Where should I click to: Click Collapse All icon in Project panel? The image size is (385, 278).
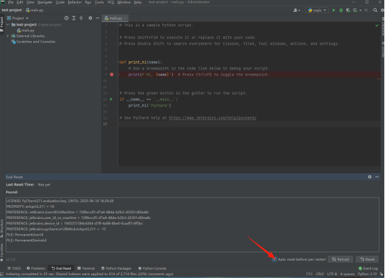click(x=81, y=18)
